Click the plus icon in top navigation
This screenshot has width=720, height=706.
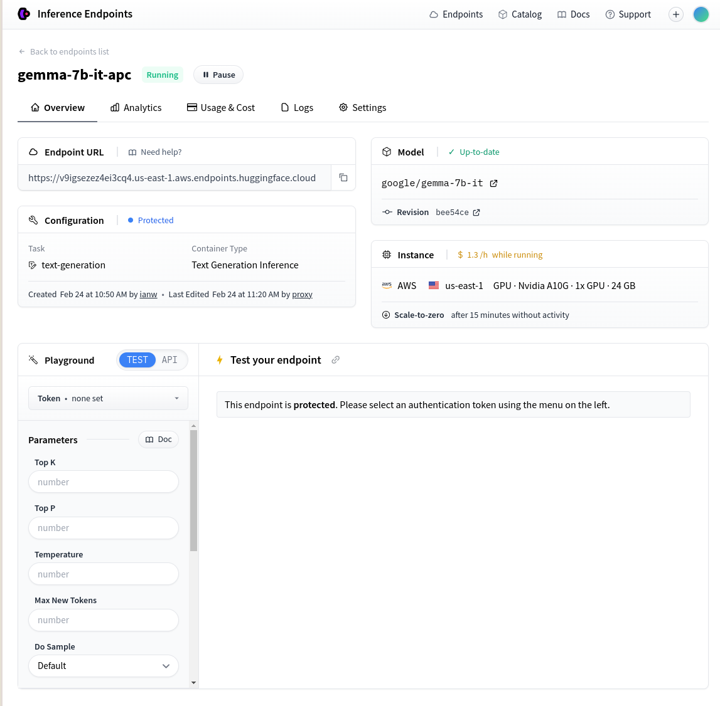click(675, 14)
